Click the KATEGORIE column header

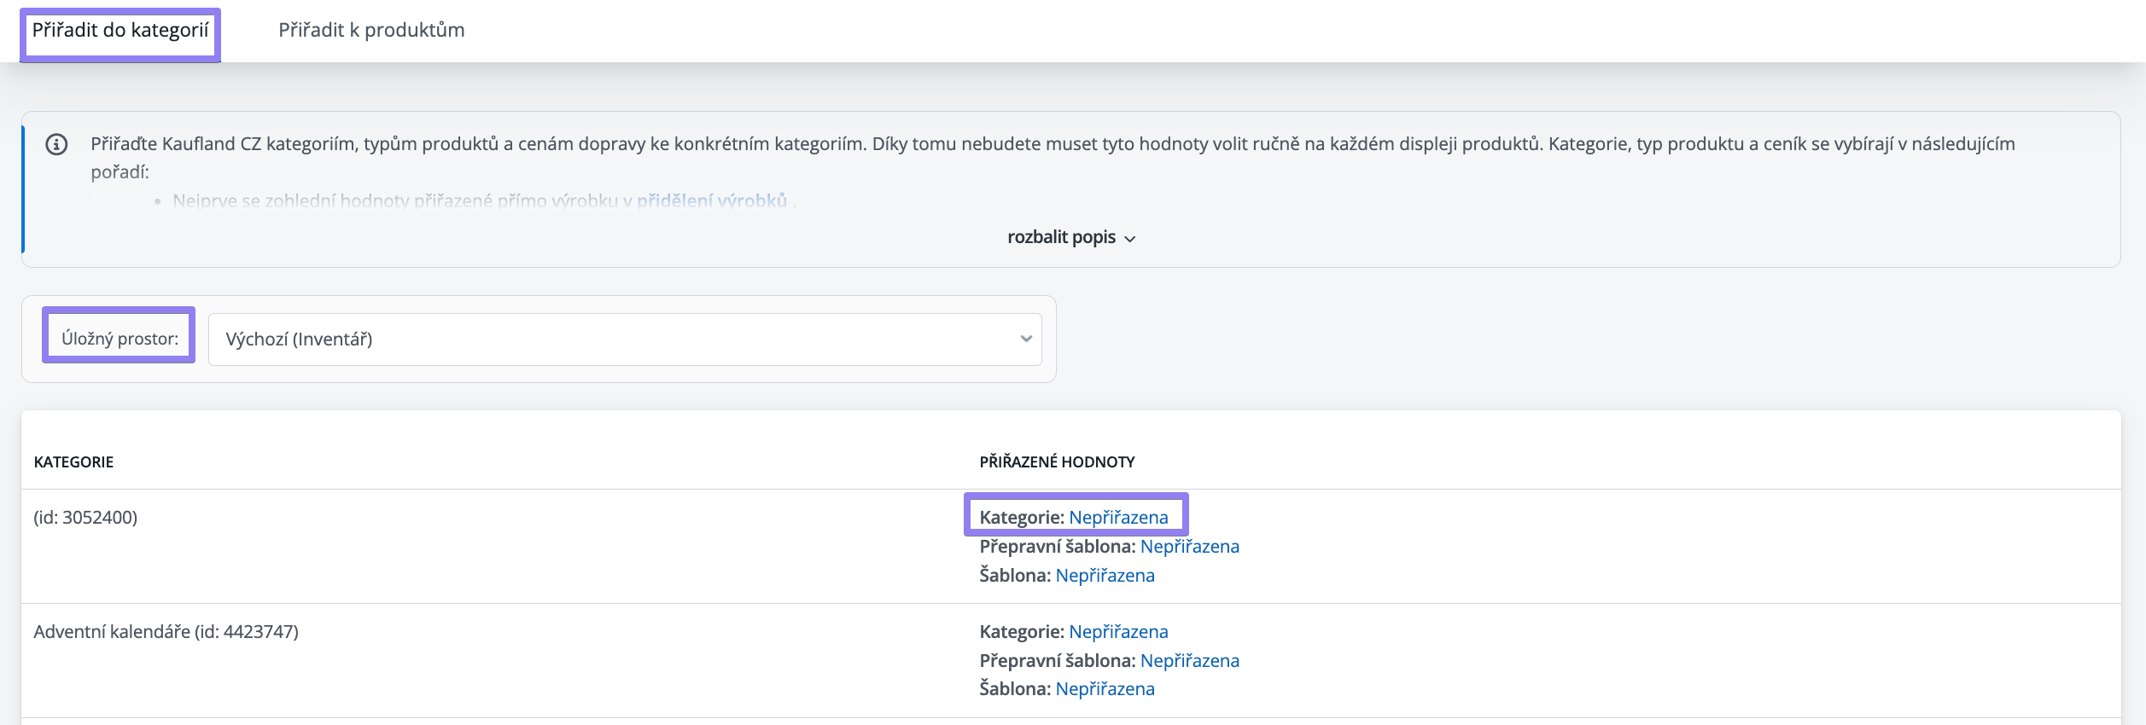(x=73, y=461)
